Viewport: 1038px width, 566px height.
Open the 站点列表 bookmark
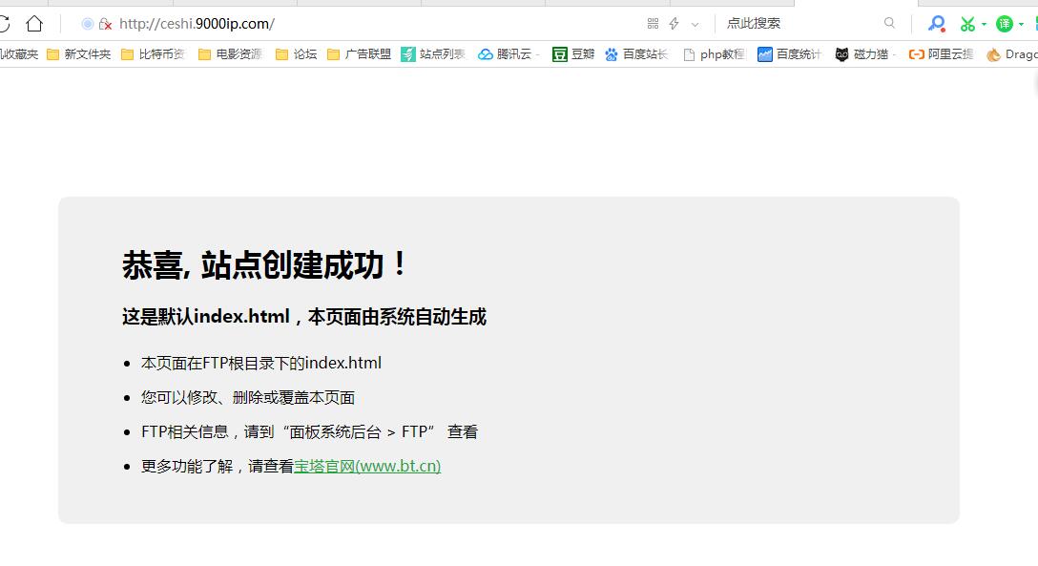tap(433, 54)
